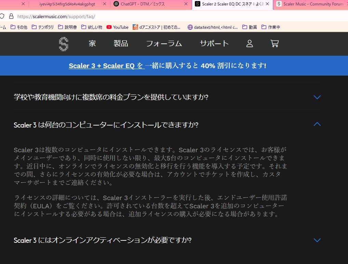
Task: Open the 作業中 bookmarks folder
Action: [x=271, y=27]
